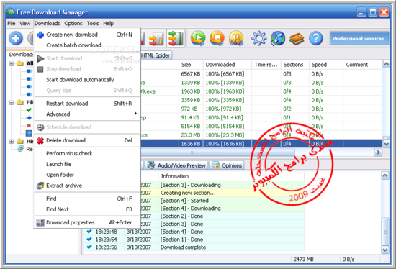Select Open folder menu entry
Screen dimensions: 396x269
pos(87,175)
